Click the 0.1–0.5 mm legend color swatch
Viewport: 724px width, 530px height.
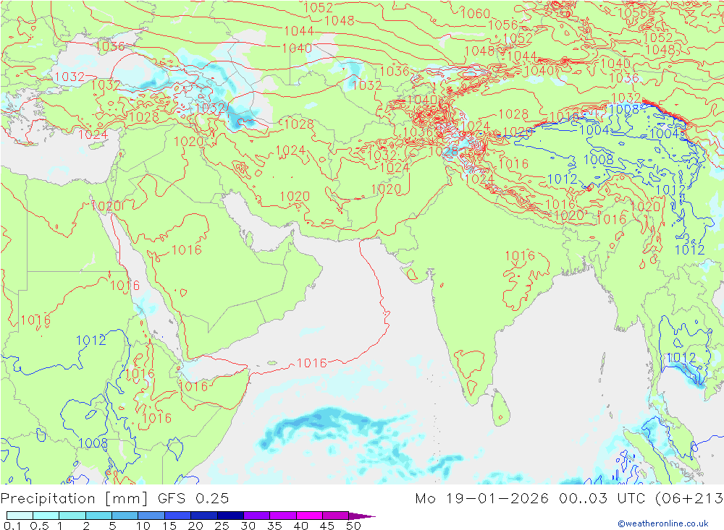point(20,516)
